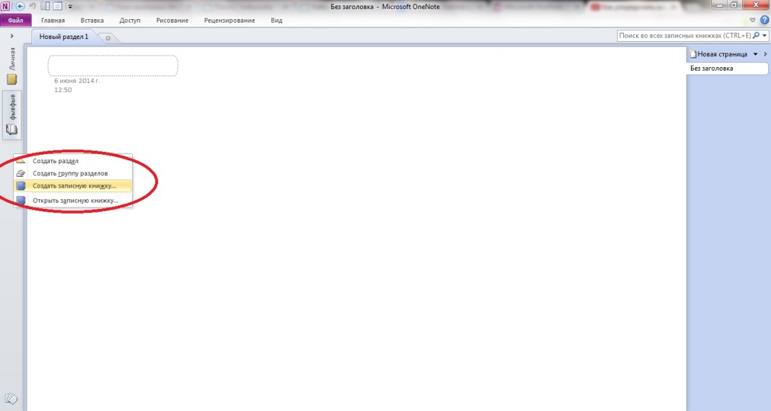Click the page title box
The width and height of the screenshot is (771, 411).
click(x=112, y=65)
